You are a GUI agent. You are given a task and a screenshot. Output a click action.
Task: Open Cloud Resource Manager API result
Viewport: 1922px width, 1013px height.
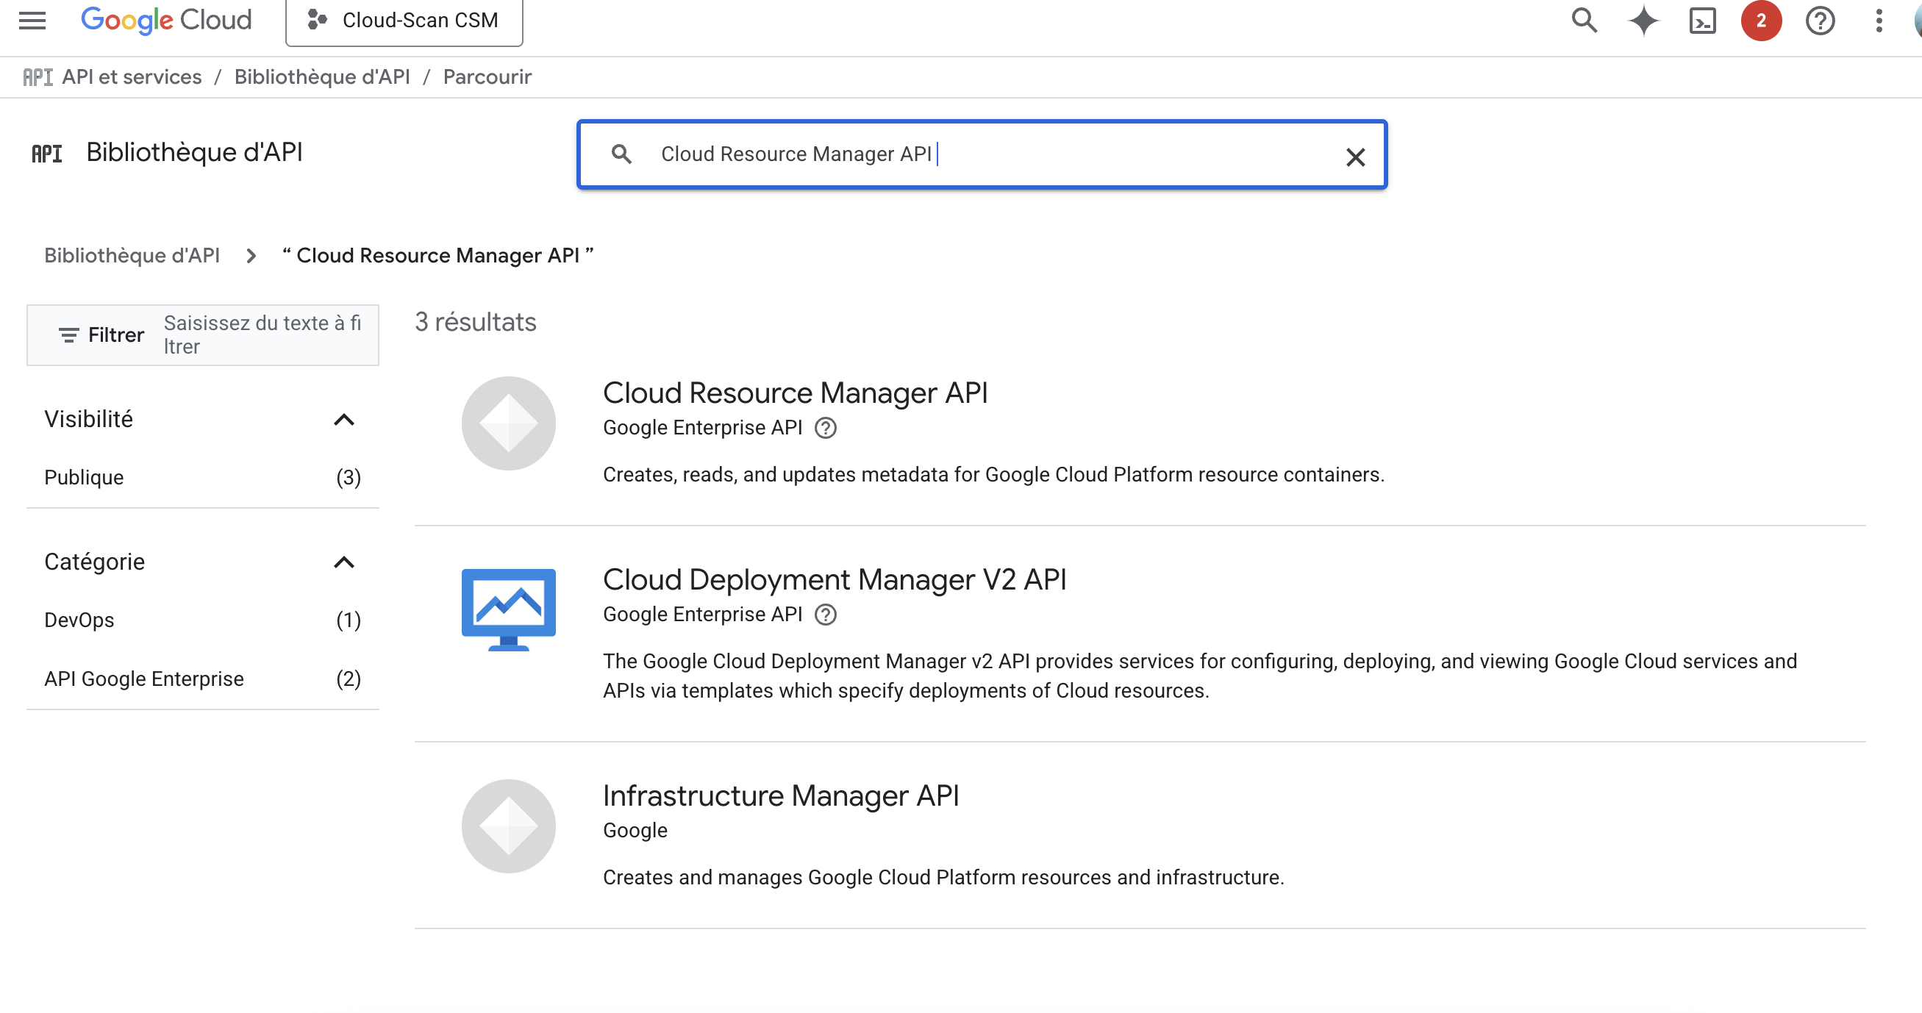tap(795, 393)
